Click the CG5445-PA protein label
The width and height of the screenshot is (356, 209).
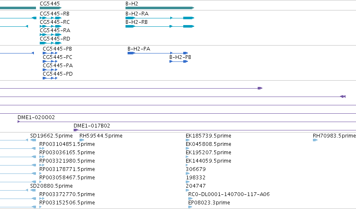[x=58, y=66]
